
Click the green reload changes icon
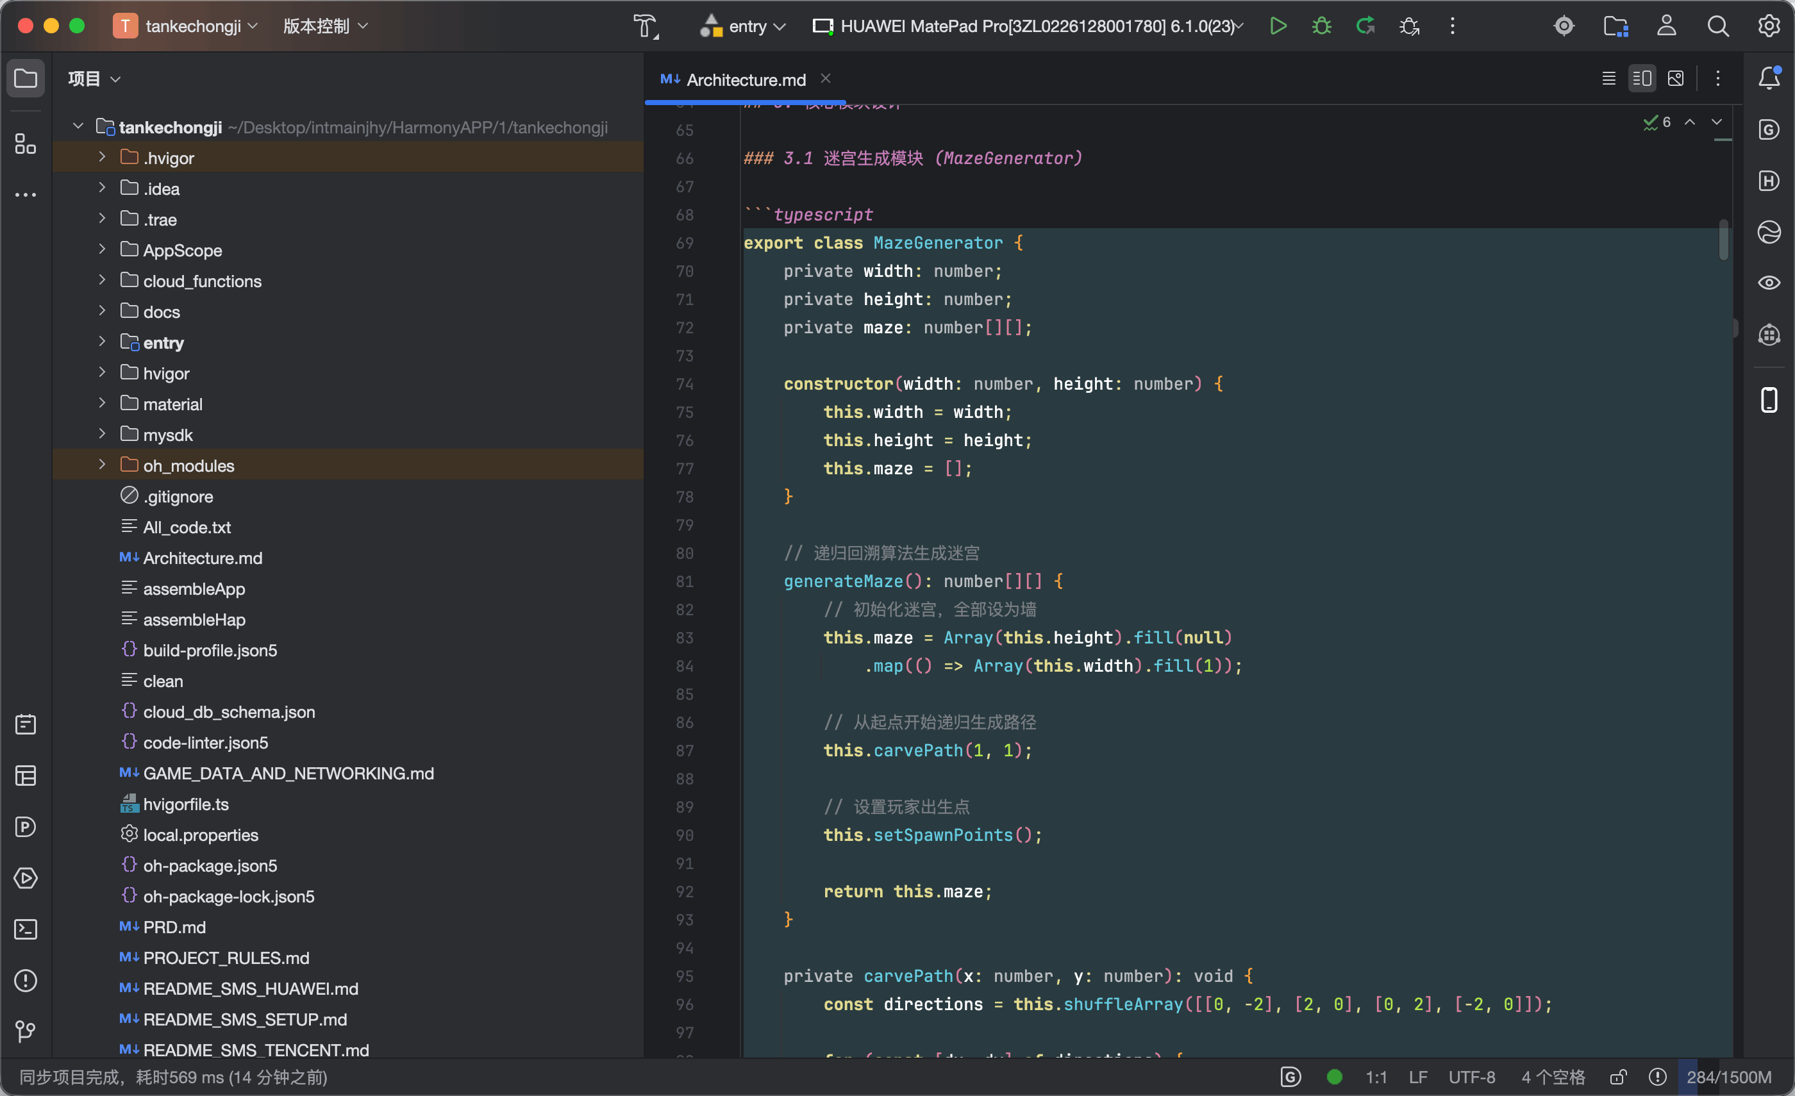[1365, 26]
